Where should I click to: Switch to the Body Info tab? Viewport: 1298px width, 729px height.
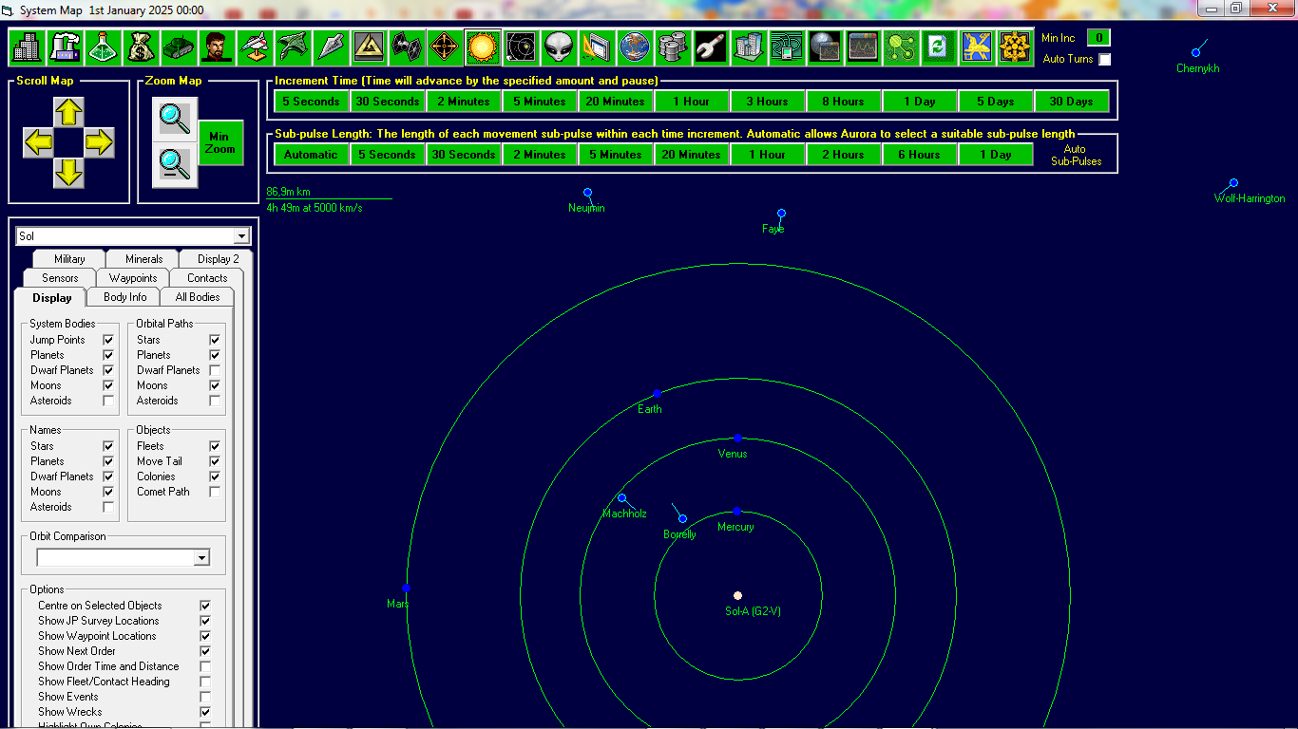pos(124,297)
